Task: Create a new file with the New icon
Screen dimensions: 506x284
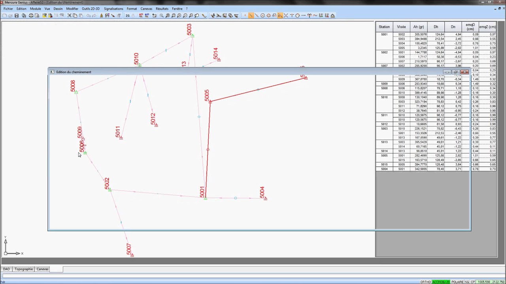Action: pos(5,15)
